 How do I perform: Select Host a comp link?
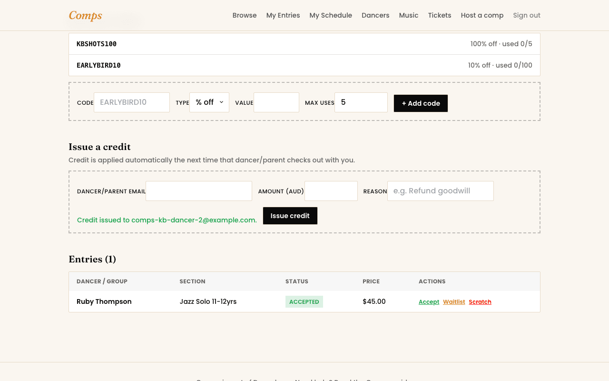tap(482, 15)
